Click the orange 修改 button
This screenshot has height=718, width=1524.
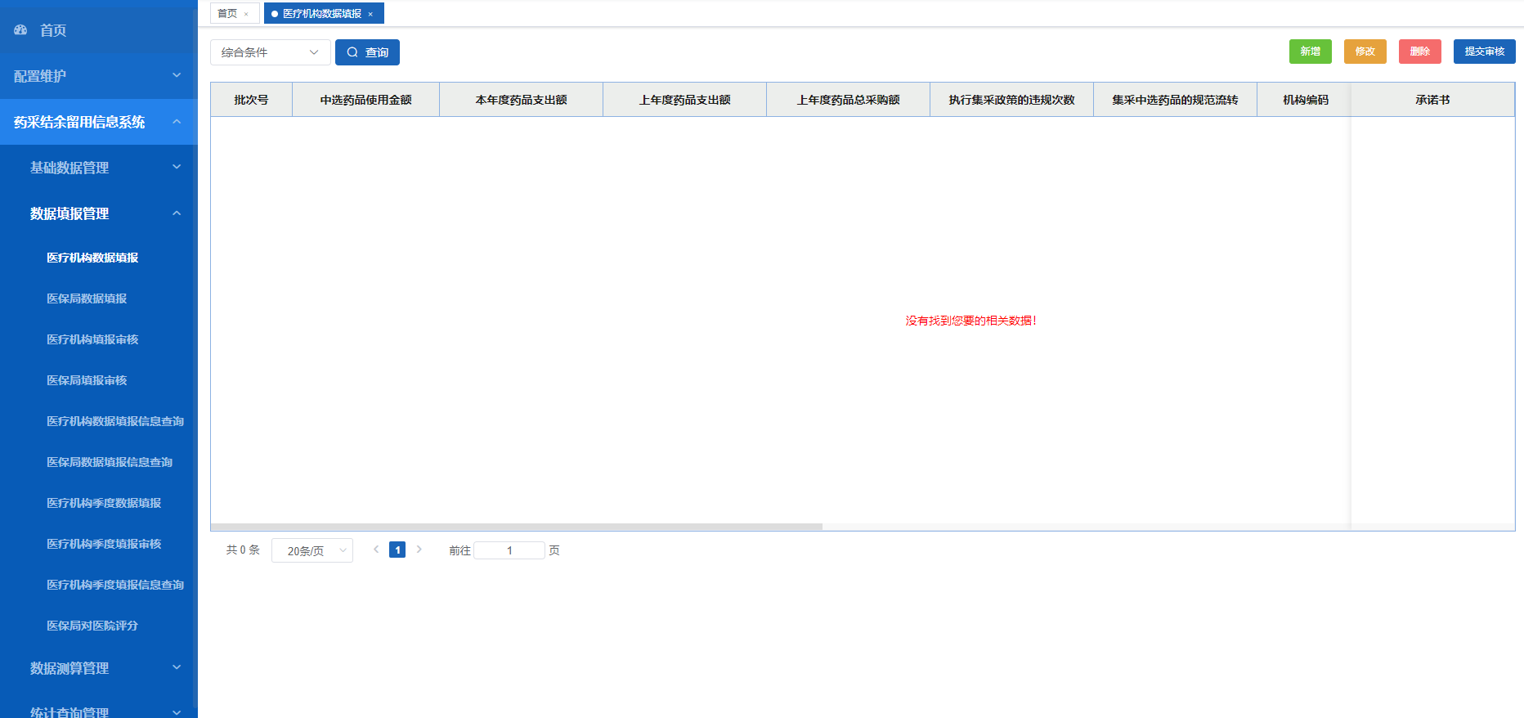(1365, 52)
